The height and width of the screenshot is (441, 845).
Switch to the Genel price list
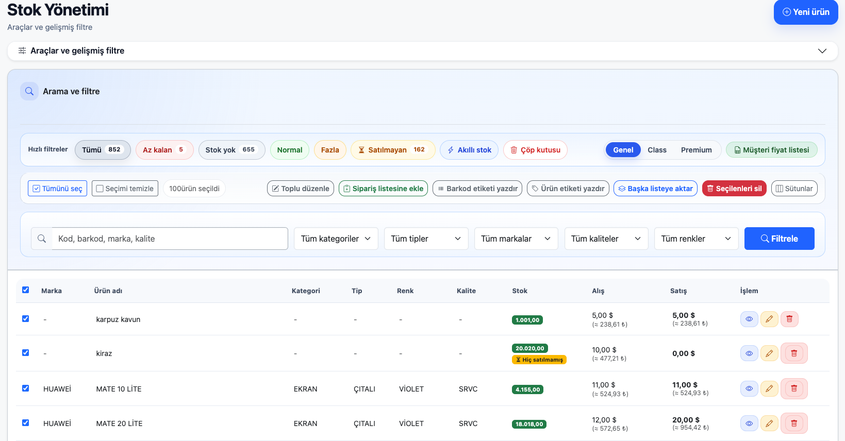[623, 150]
